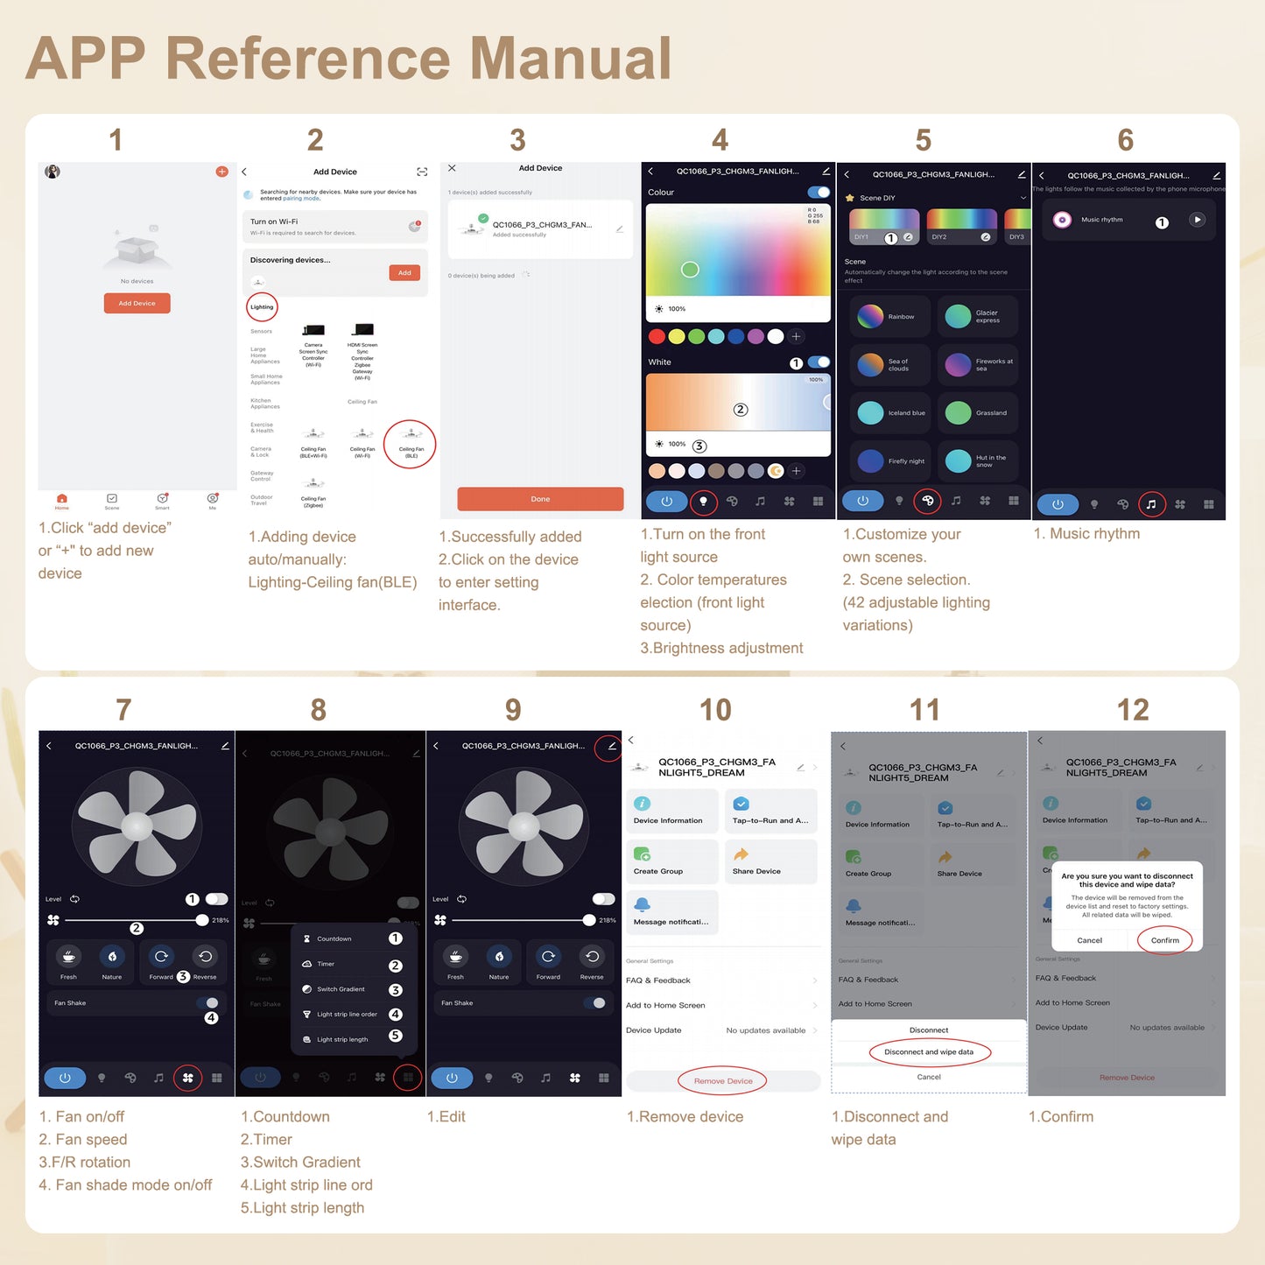1265x1265 pixels.
Task: Open the scene palette tab in step 5
Action: click(927, 501)
